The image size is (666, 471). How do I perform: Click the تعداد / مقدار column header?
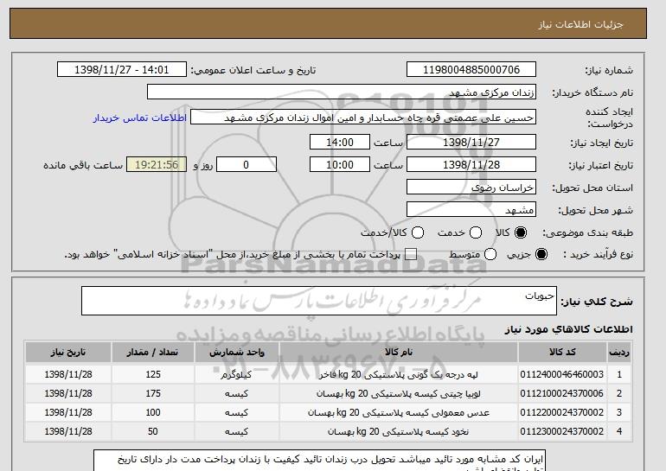(153, 353)
